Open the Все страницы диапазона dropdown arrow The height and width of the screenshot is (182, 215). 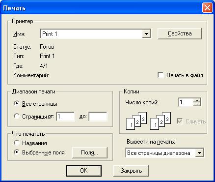pos(199,153)
